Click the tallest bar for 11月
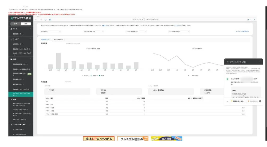 click(58, 61)
